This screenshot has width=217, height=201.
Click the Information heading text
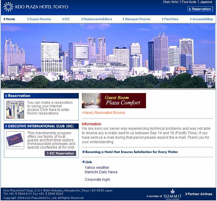(91, 124)
